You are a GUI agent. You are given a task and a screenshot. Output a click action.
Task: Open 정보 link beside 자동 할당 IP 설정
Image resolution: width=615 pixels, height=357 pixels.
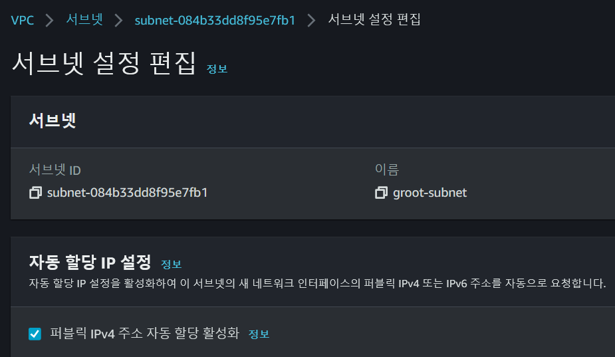pyautogui.click(x=171, y=264)
